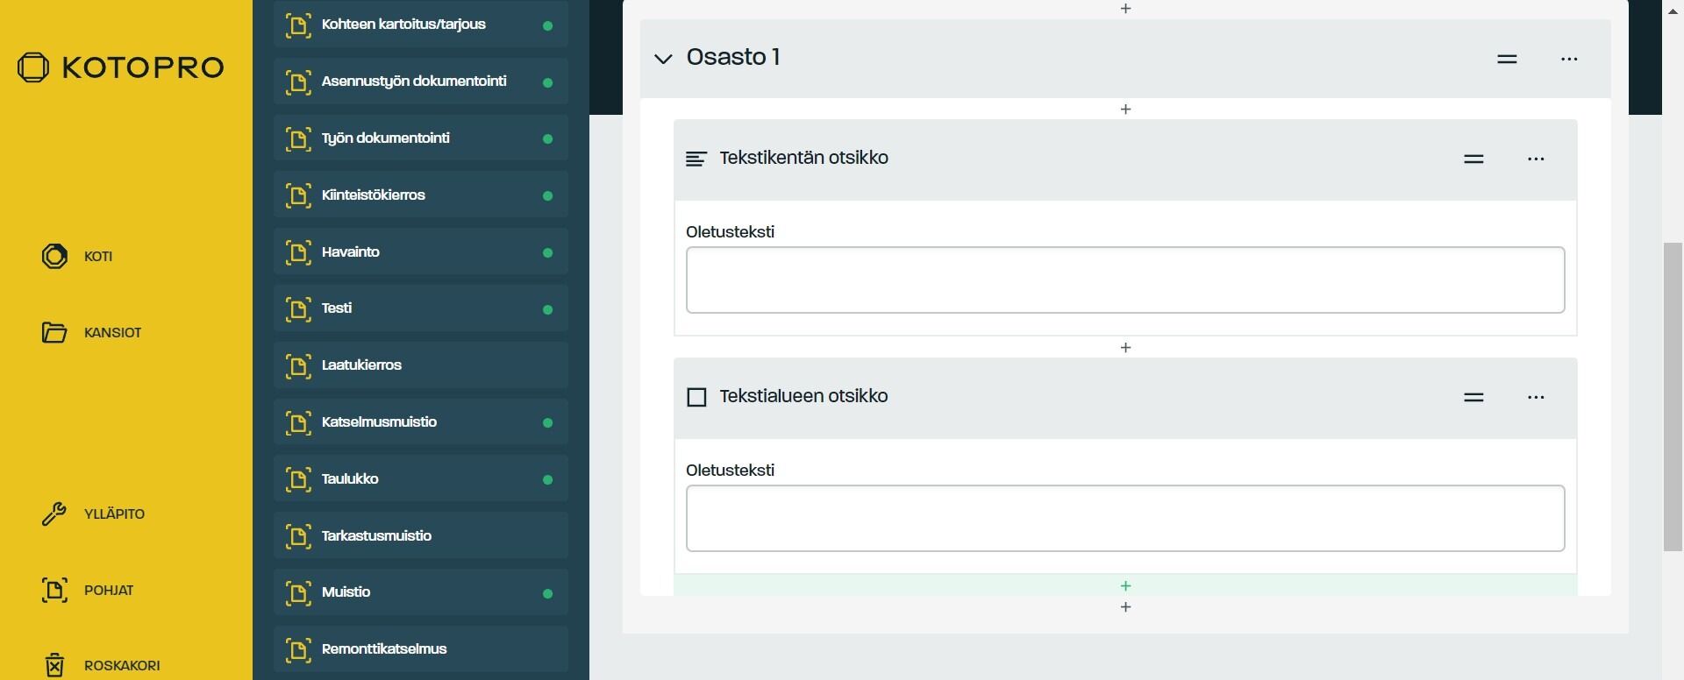
Task: Add field between Tekstikenttä and Tekstialue
Action: (x=1125, y=347)
